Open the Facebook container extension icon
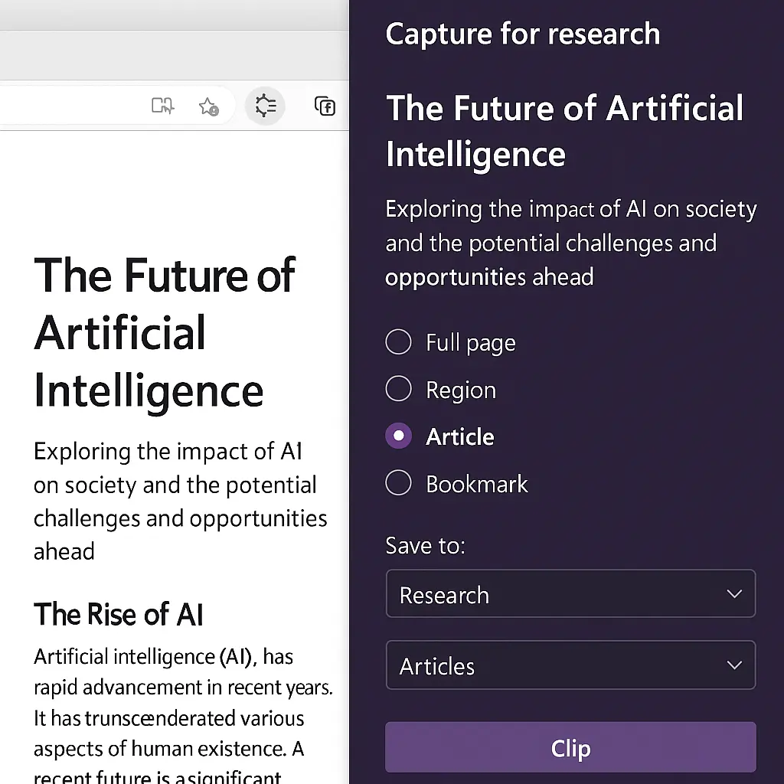 coord(325,106)
